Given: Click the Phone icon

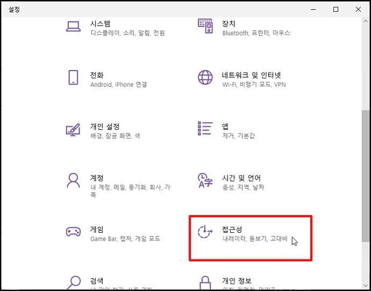Looking at the screenshot, I should [x=73, y=77].
